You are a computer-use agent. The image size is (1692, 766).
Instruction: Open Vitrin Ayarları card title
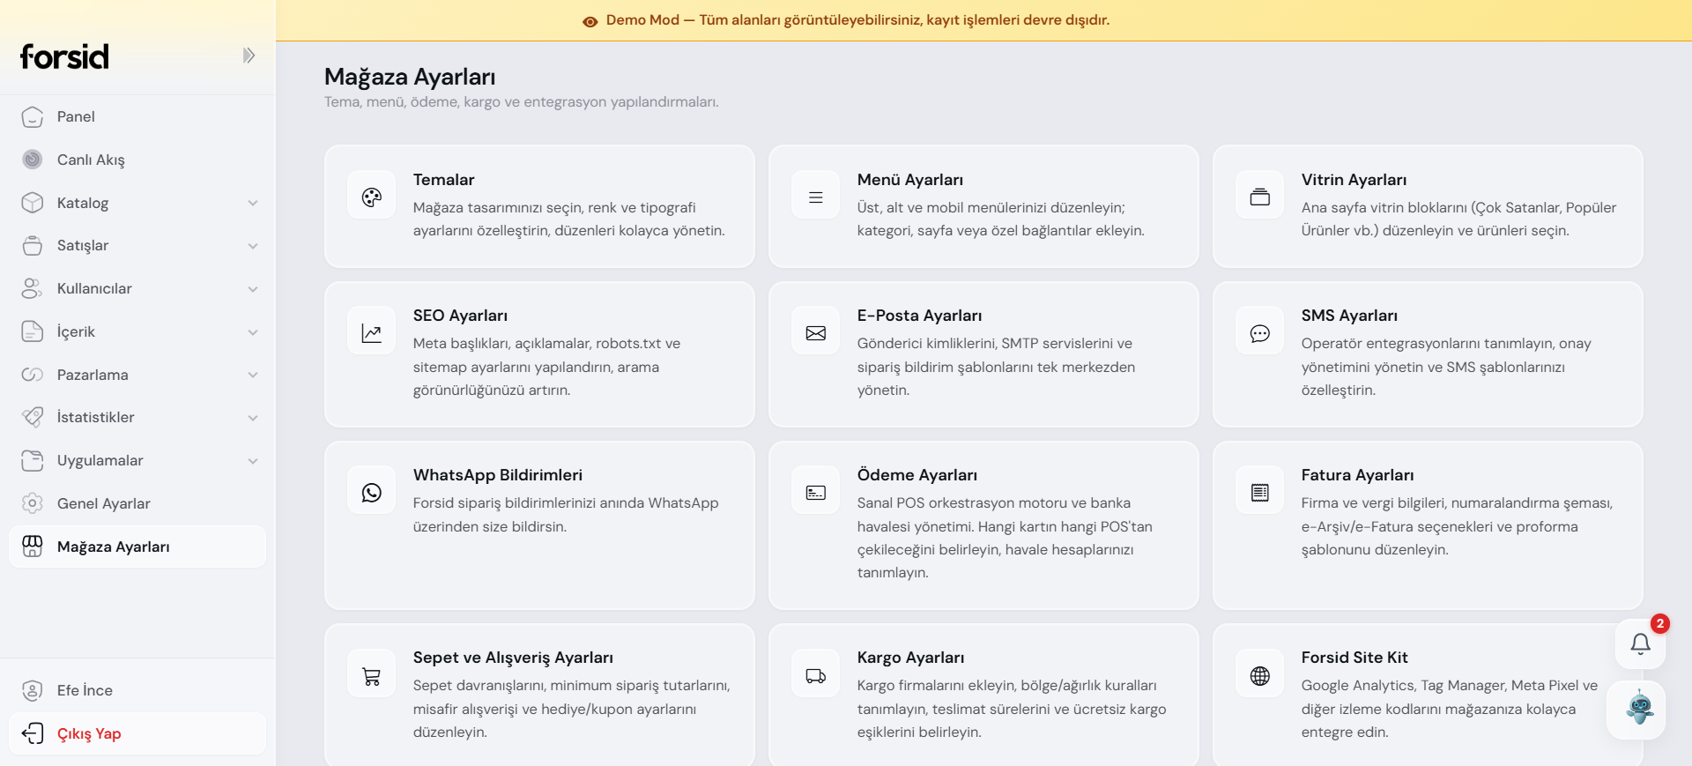(1354, 180)
